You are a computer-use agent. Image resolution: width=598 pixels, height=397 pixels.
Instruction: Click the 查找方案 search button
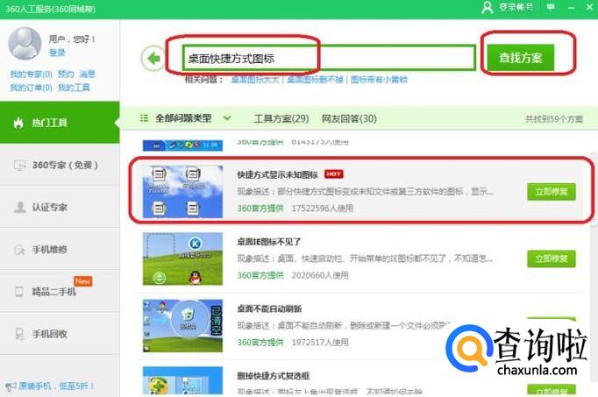point(520,58)
